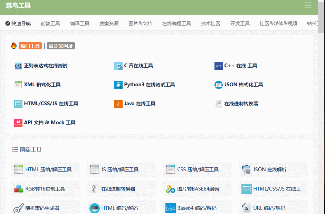The image size is (325, 214).
Task: Click the Java online tool icon
Action: point(118,104)
